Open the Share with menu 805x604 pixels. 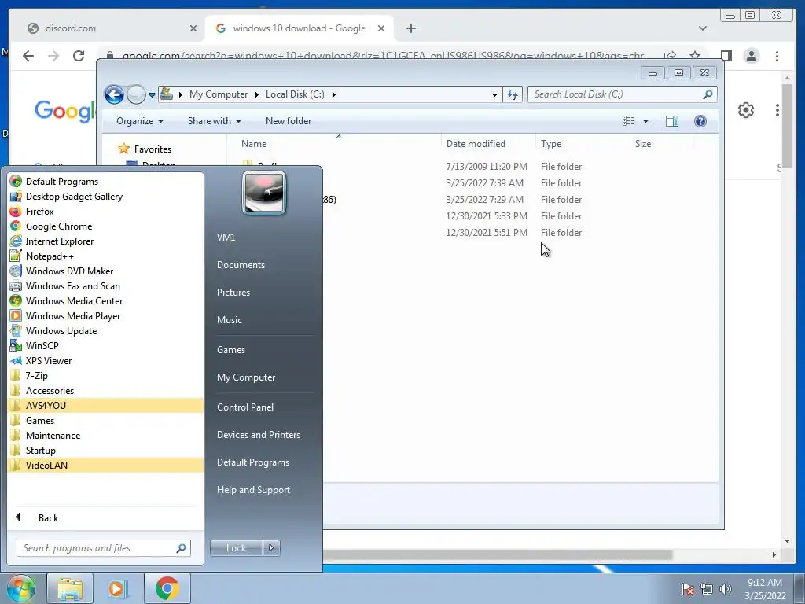pos(214,120)
